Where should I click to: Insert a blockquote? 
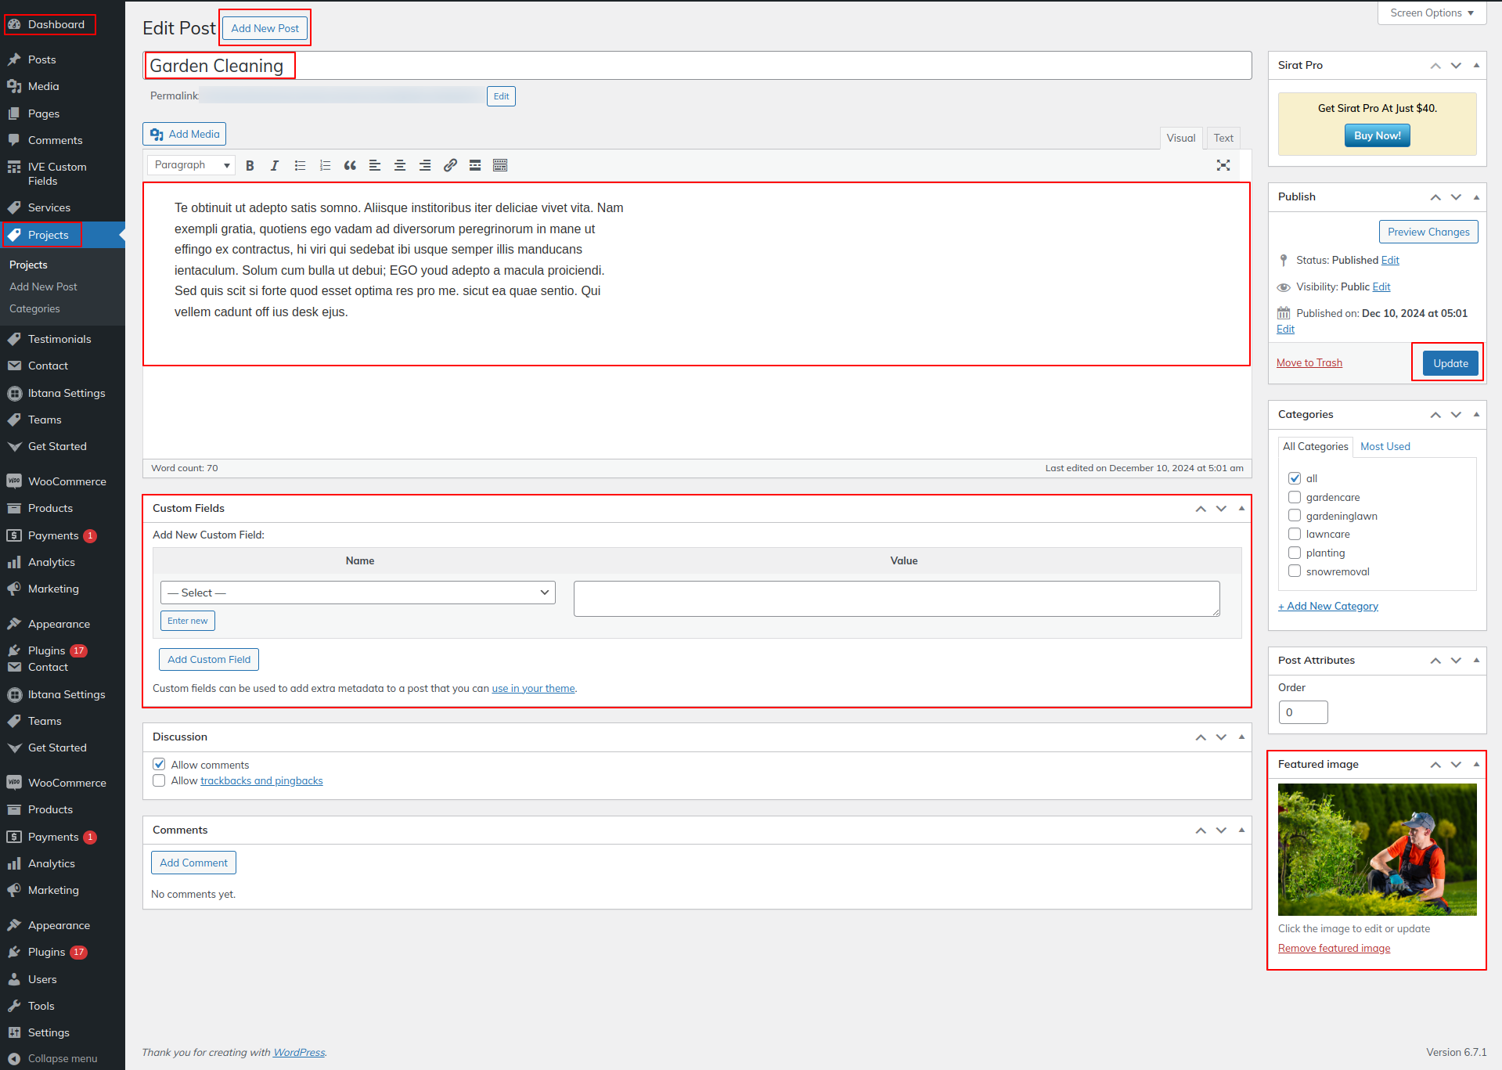point(350,165)
